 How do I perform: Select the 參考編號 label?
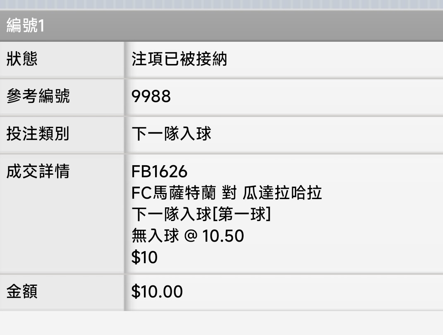tap(38, 96)
